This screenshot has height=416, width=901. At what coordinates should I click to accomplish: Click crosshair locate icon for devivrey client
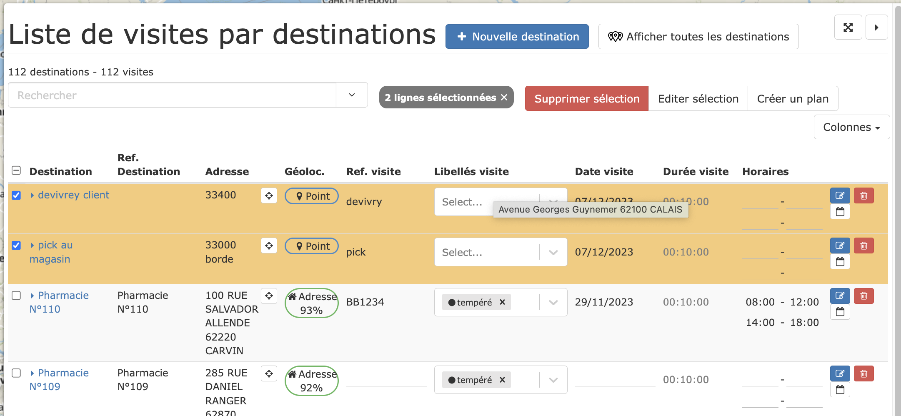tap(269, 195)
